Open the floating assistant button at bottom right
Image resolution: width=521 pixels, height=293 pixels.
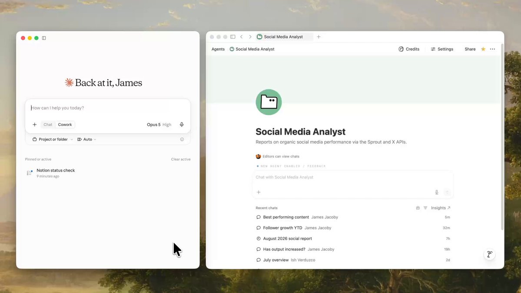click(x=489, y=254)
